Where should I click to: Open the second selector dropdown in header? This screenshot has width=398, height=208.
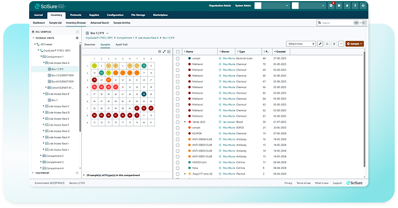[308, 6]
